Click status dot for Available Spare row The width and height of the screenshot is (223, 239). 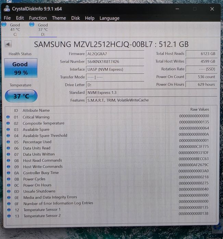click(x=8, y=129)
